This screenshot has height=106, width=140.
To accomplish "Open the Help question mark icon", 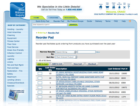I will pos(129,7).
